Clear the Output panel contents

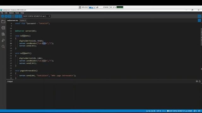click(x=197, y=81)
